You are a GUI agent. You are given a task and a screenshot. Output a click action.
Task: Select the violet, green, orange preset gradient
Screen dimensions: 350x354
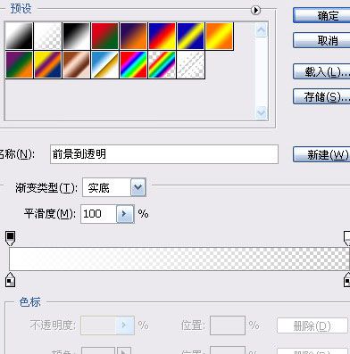[x=19, y=64]
